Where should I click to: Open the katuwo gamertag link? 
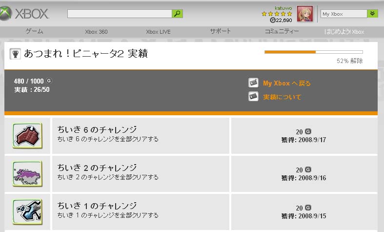click(283, 8)
